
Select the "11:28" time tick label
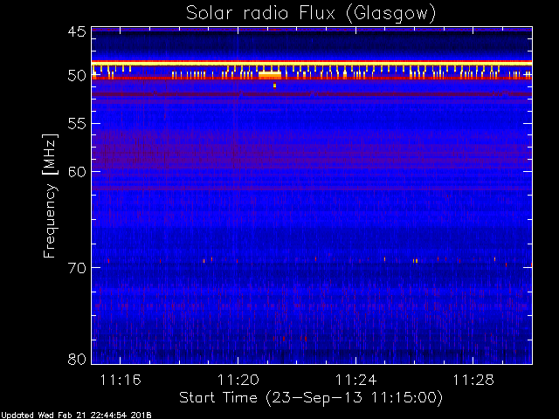[x=473, y=380]
